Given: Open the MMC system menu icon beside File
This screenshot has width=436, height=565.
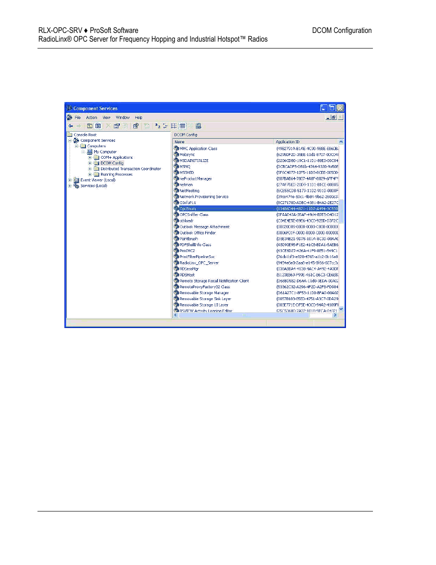Looking at the screenshot, I should [69, 118].
